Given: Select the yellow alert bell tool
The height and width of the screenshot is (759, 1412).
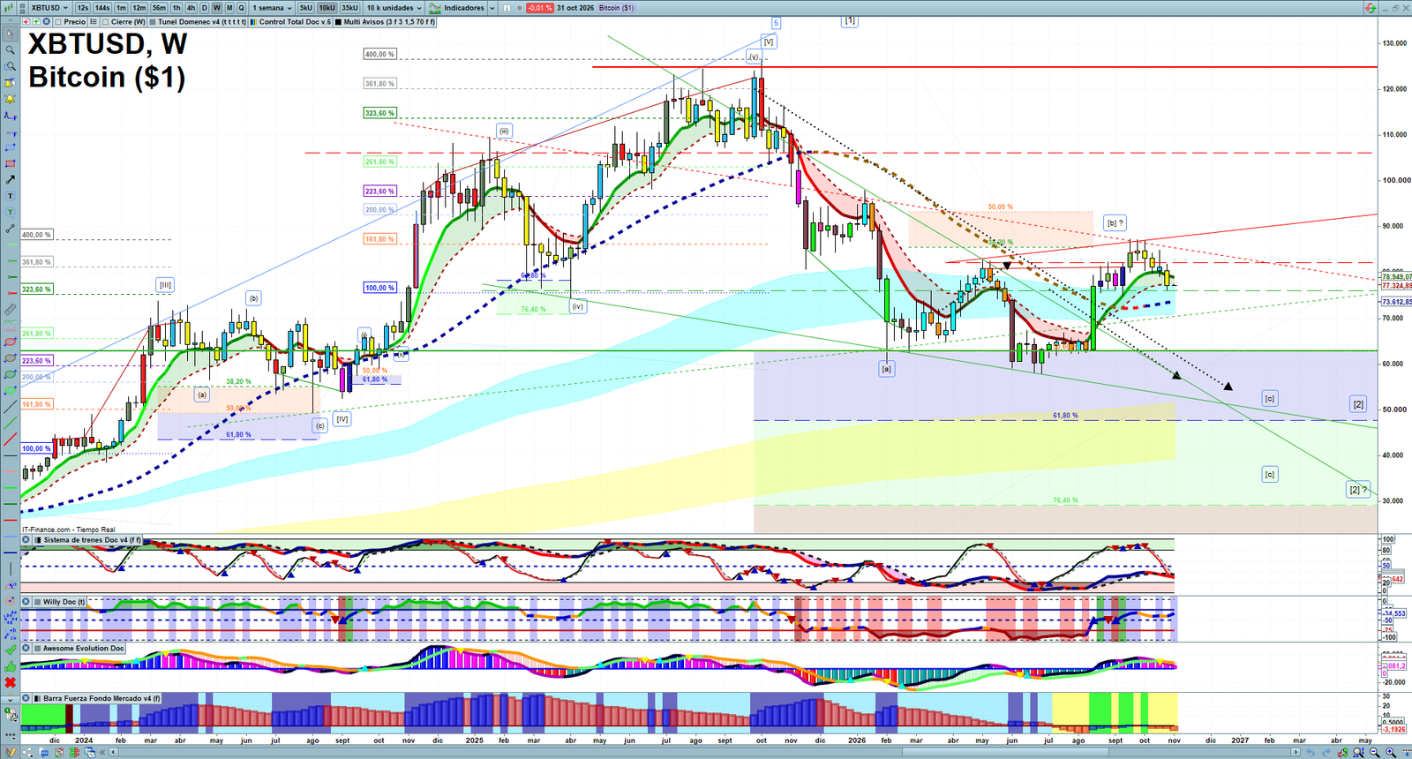Looking at the screenshot, I should point(10,99).
